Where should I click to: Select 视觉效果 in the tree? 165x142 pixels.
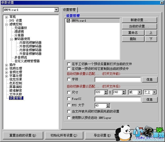point(16,80)
